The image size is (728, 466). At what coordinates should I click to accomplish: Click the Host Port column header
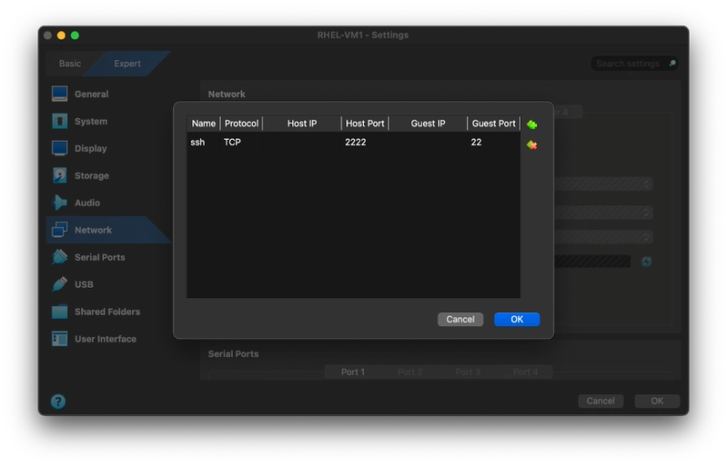365,124
